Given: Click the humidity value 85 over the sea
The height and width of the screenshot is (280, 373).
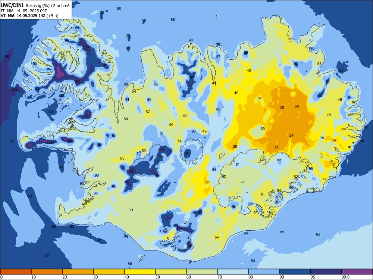Looking at the screenshot, I should point(282,232).
